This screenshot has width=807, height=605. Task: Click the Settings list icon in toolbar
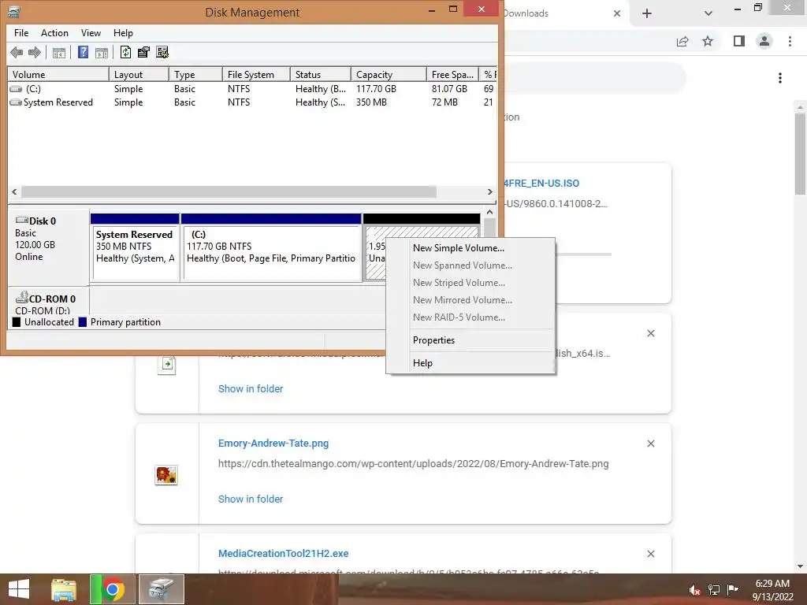pyautogui.click(x=162, y=52)
